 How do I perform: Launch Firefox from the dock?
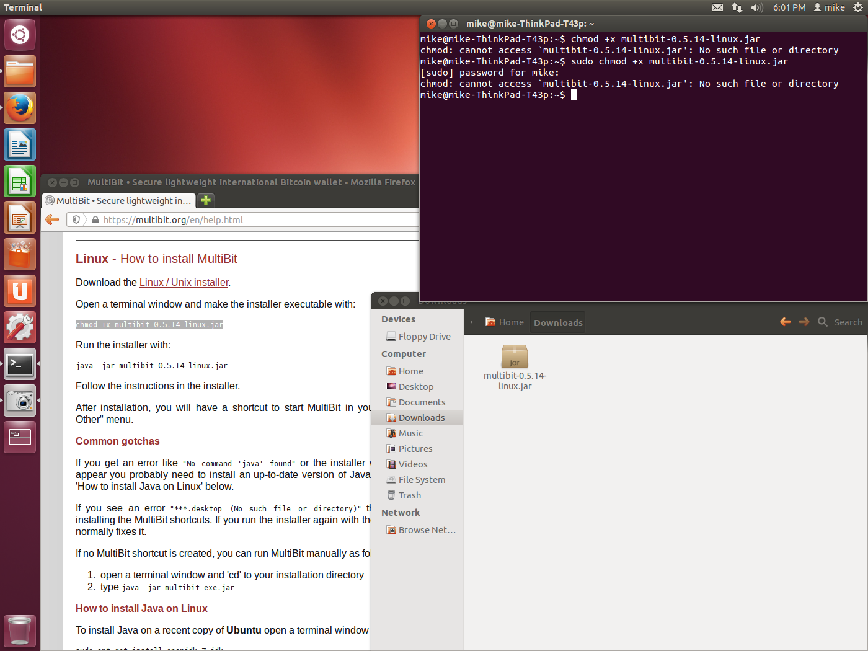20,108
